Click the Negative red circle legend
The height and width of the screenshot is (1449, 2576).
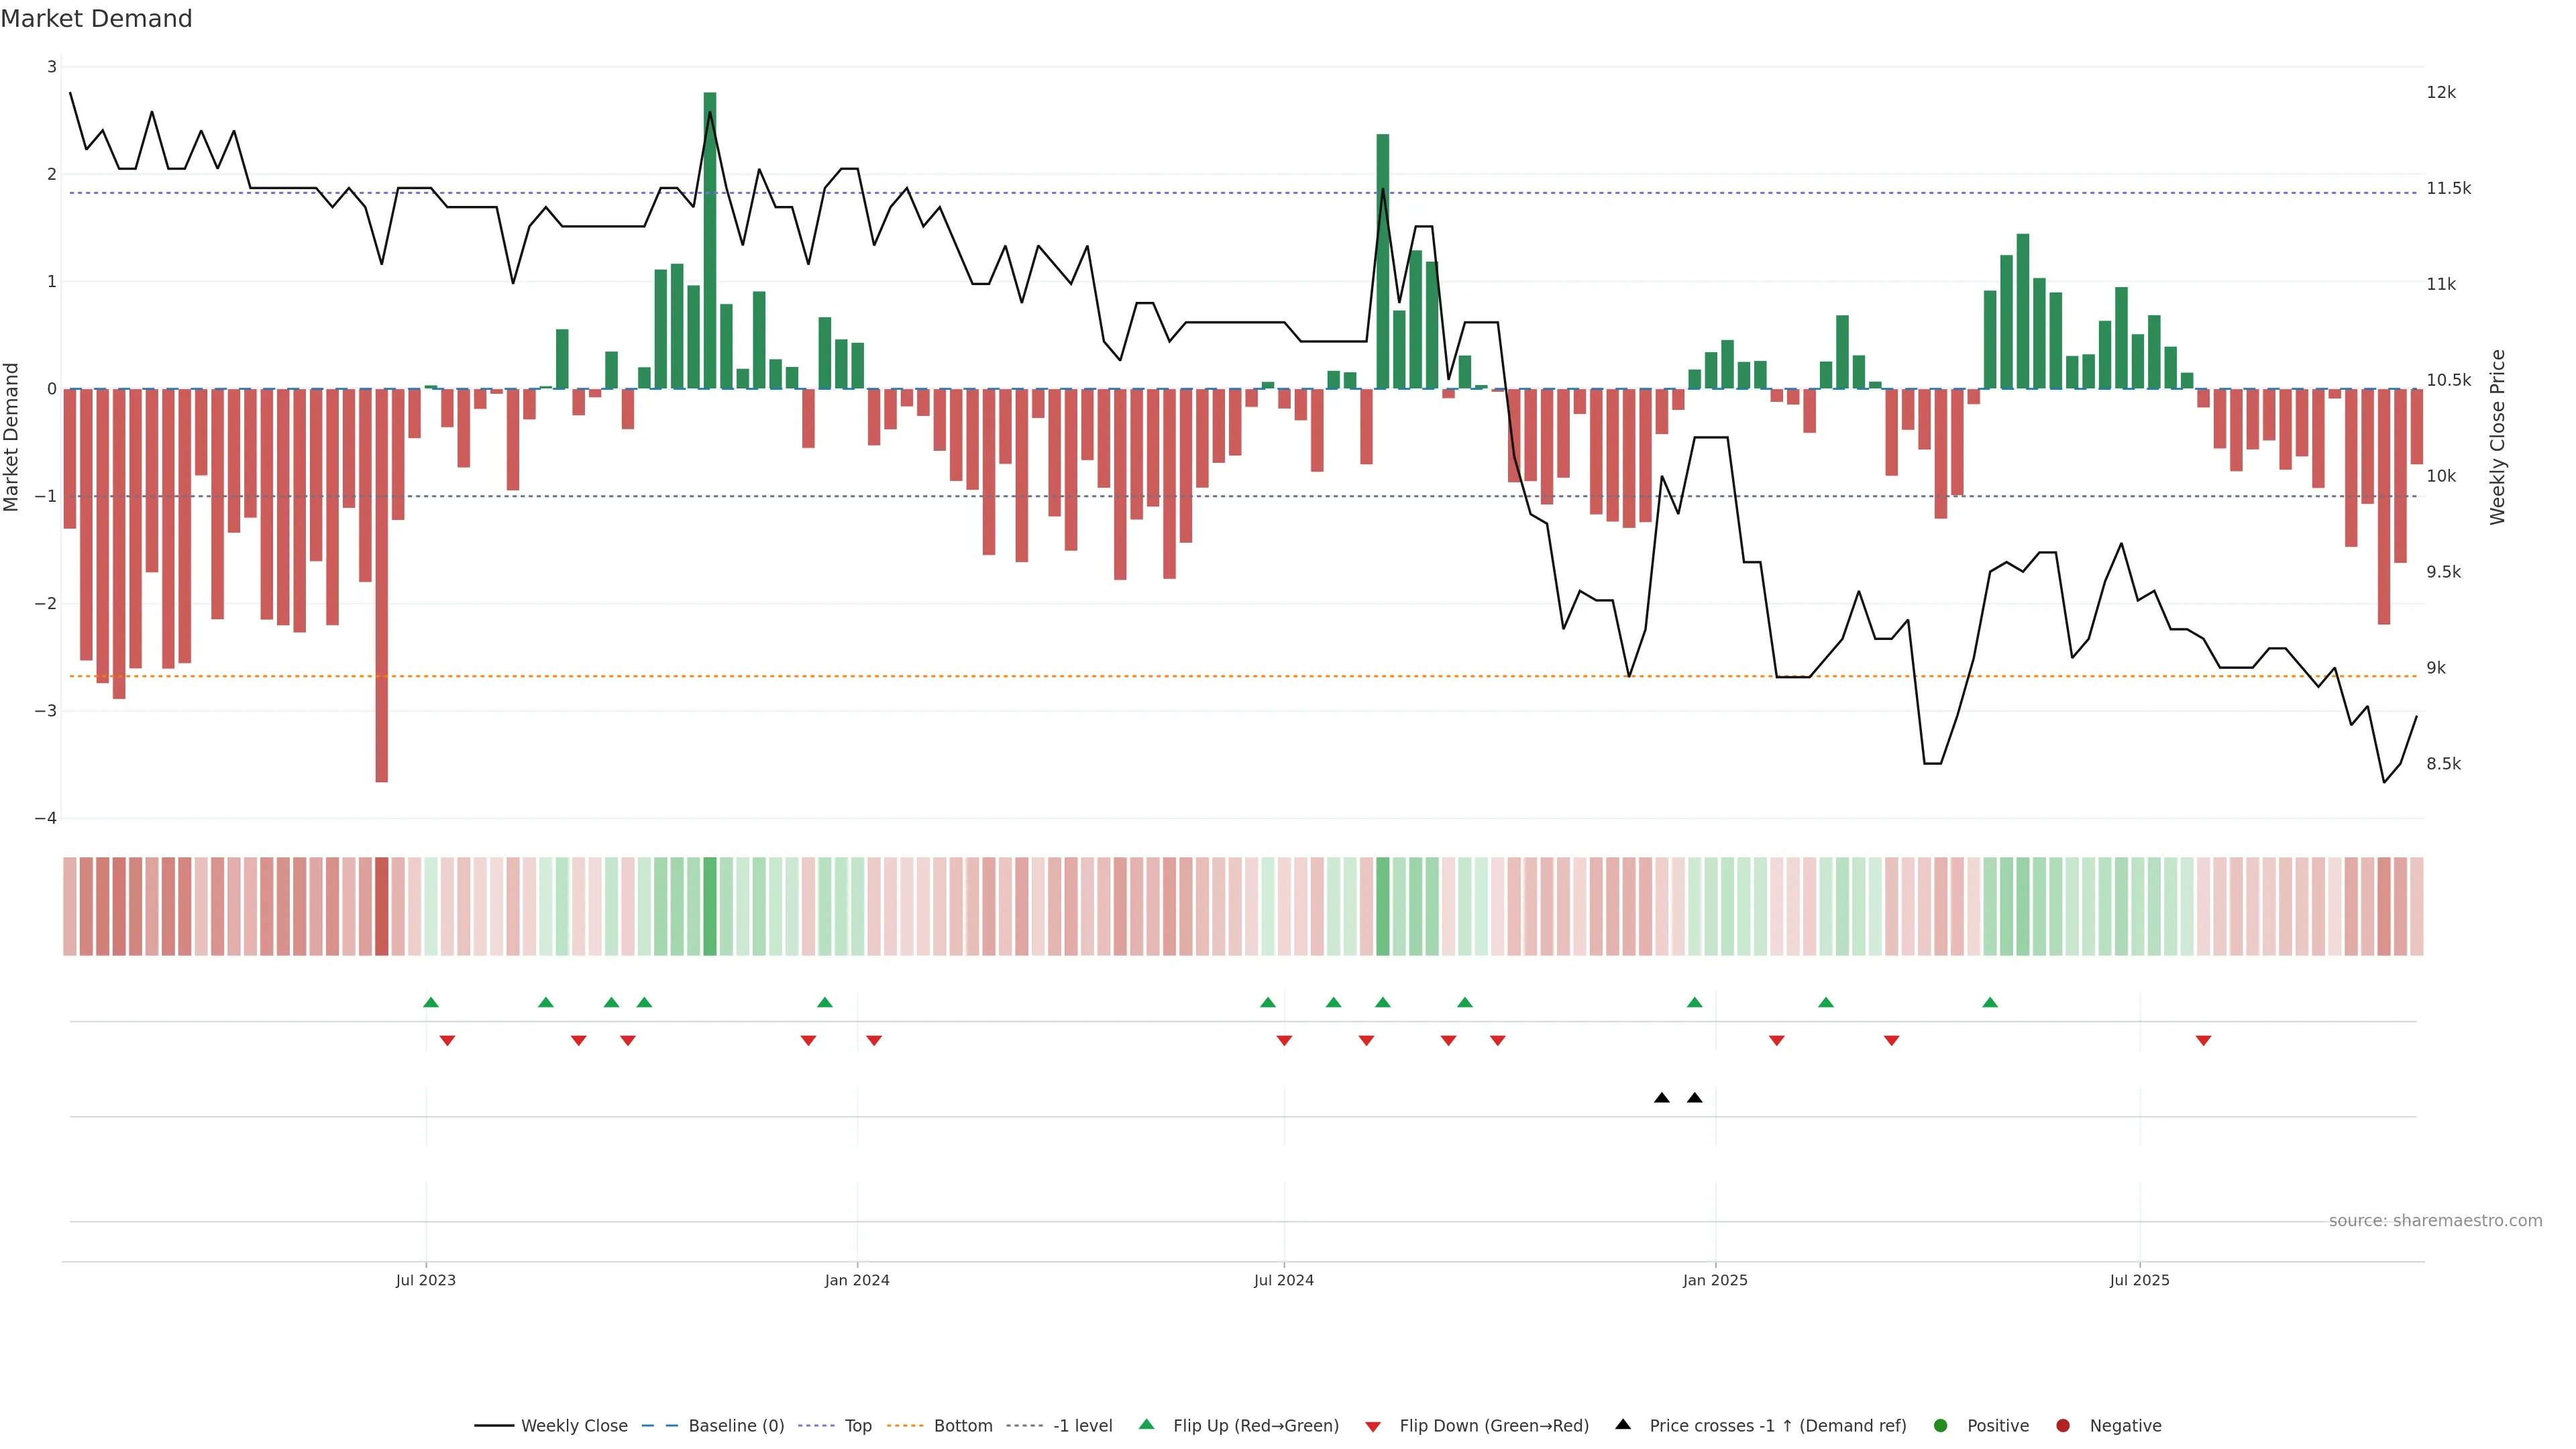[2063, 1425]
